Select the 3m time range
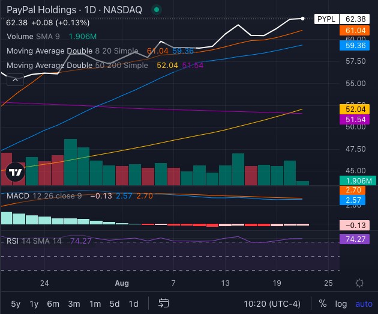The height and width of the screenshot is (314, 378). (74, 304)
